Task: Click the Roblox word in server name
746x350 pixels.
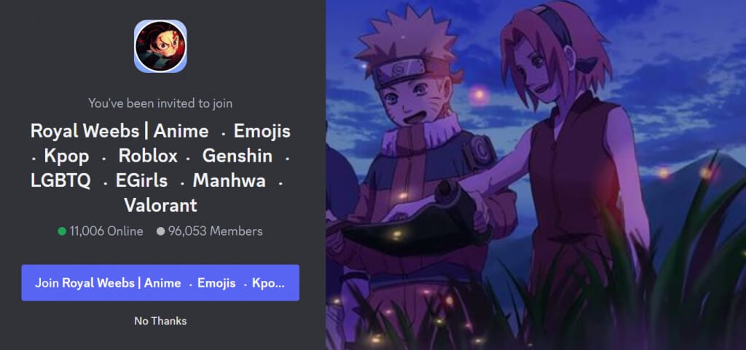Action: [148, 156]
